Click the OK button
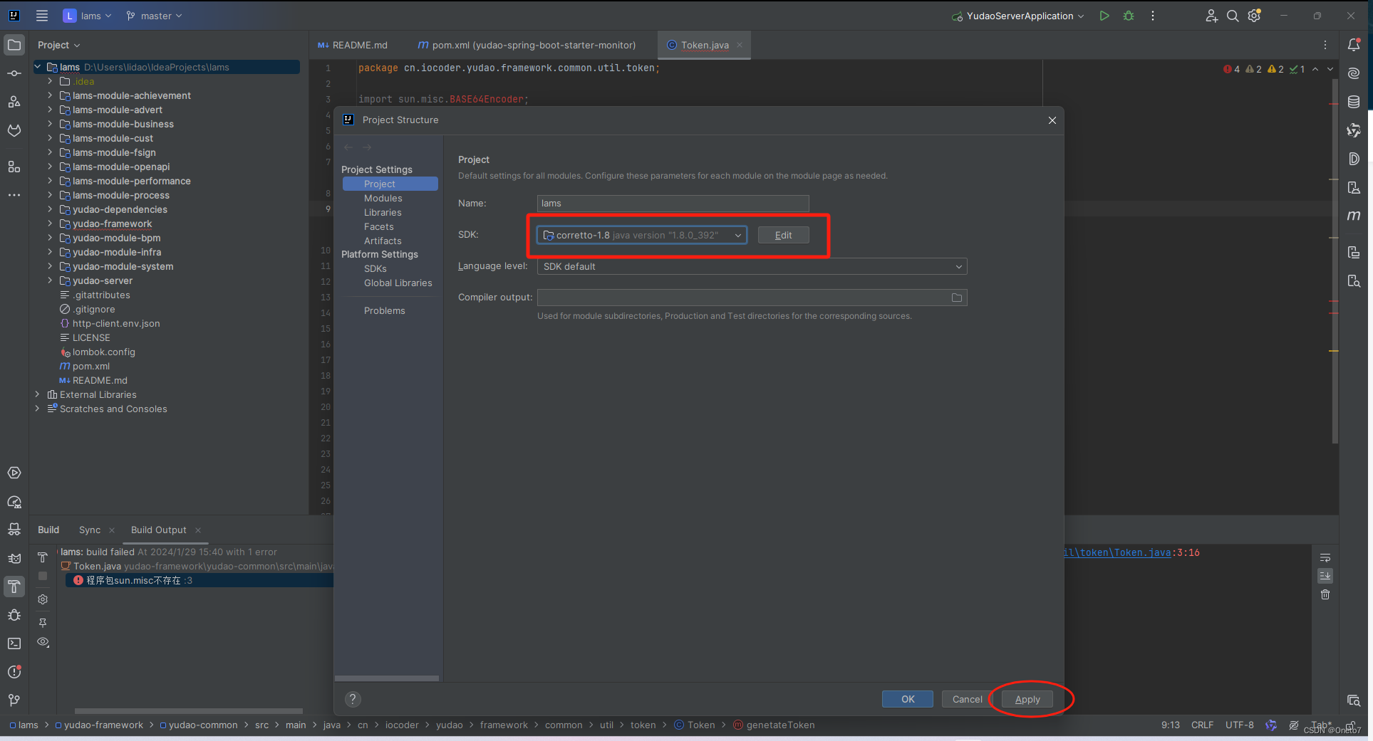Image resolution: width=1373 pixels, height=741 pixels. [x=908, y=699]
